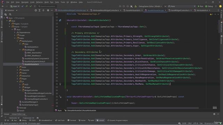
Task: Expand the Character folder
Action: coord(17,70)
